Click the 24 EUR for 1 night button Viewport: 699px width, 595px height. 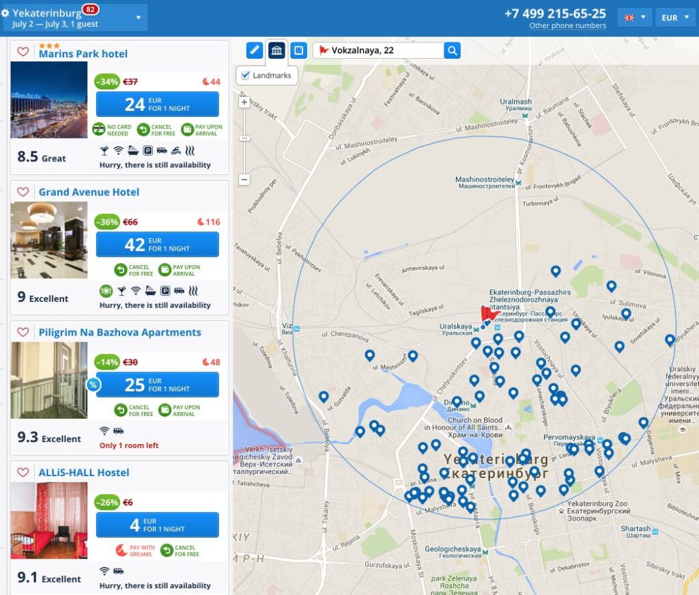point(157,105)
